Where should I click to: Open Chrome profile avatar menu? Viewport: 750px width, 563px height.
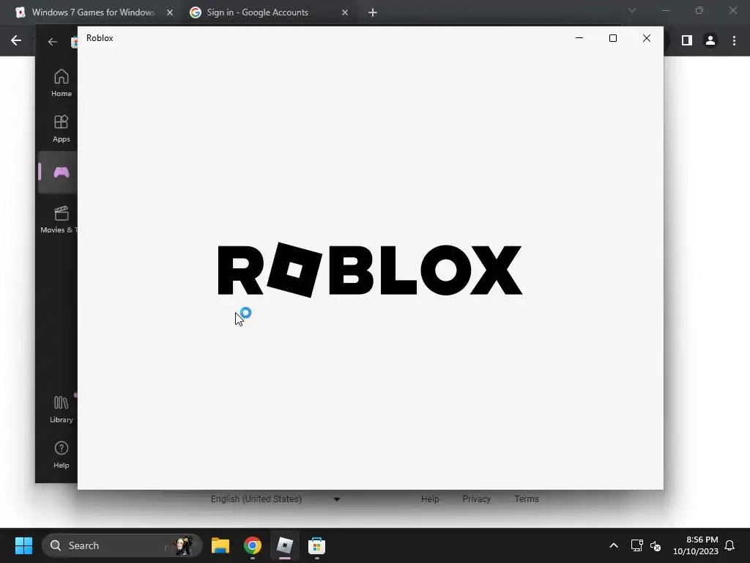tap(710, 41)
